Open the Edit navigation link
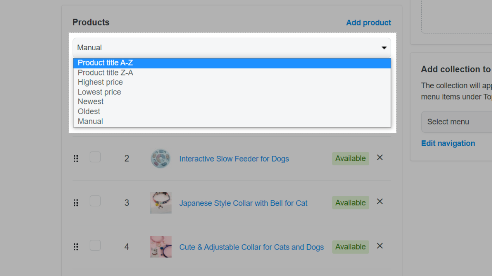This screenshot has height=276, width=492. pos(448,143)
